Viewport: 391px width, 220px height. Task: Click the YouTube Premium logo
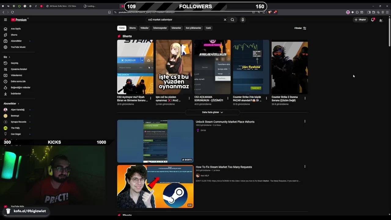pos(19,20)
